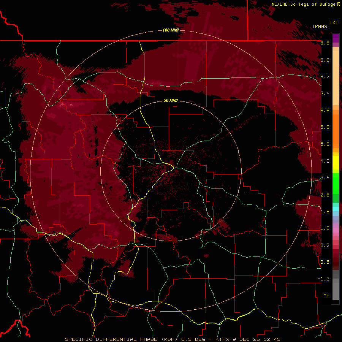Pick the light peach band of the color bar
The image size is (342, 342).
tap(336, 78)
